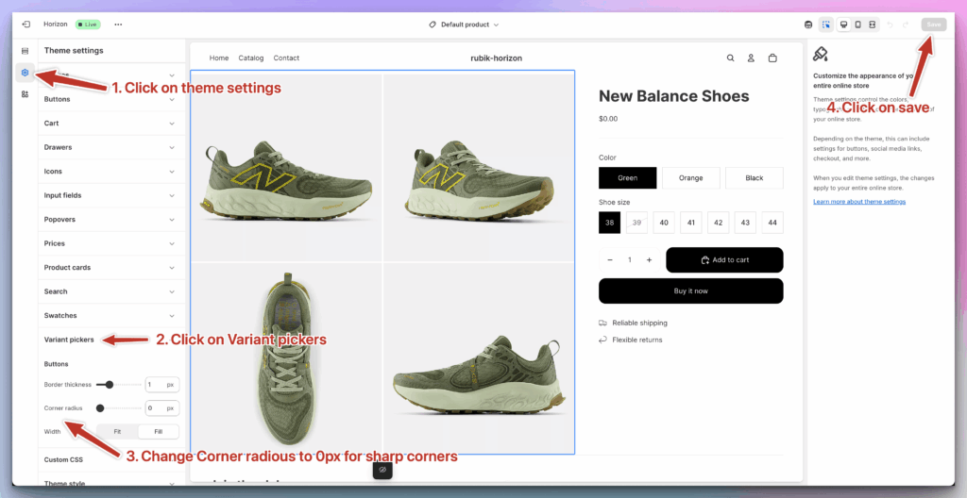Click the quantity value field
This screenshot has width=967, height=498.
coord(630,260)
